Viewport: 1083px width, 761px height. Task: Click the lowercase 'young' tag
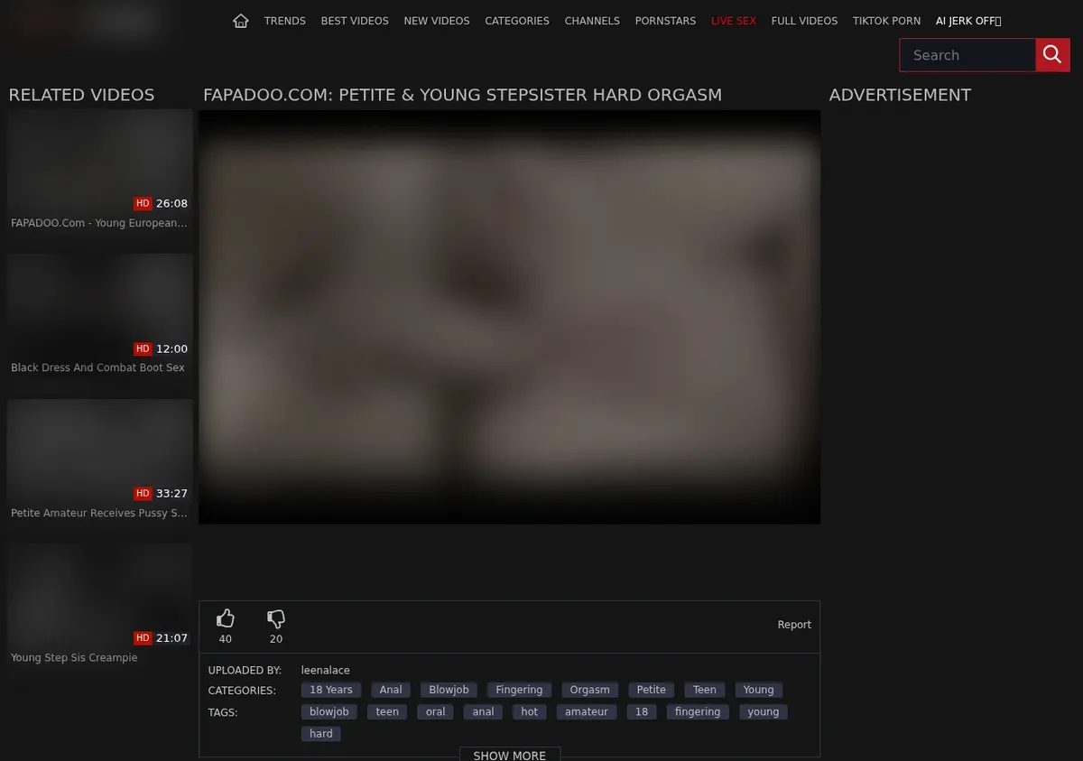[x=764, y=712]
